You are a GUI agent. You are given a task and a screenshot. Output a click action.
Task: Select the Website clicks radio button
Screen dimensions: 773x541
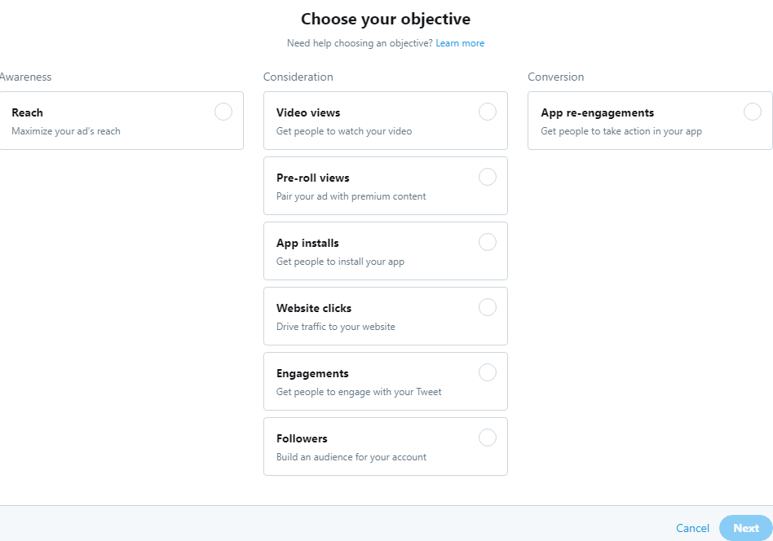[488, 307]
